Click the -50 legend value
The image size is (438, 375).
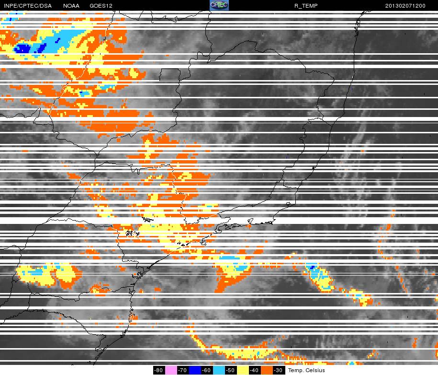[x=231, y=370]
